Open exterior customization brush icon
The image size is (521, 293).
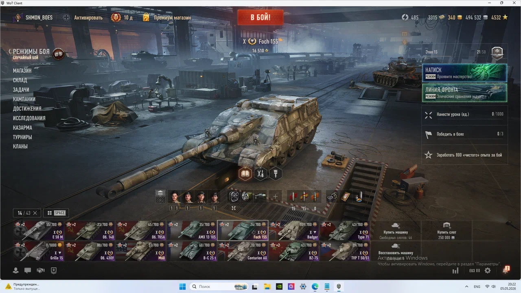[276, 174]
